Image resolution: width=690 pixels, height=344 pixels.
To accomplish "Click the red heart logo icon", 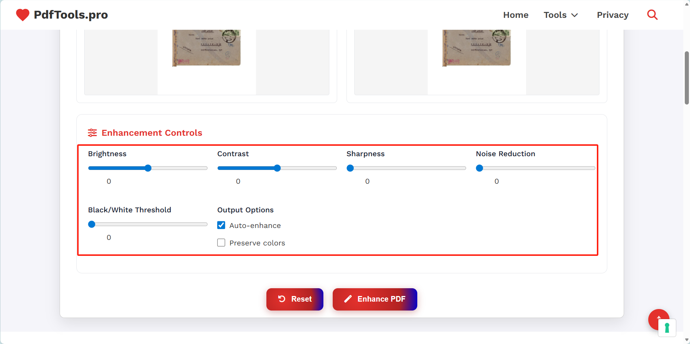I will pyautogui.click(x=23, y=15).
